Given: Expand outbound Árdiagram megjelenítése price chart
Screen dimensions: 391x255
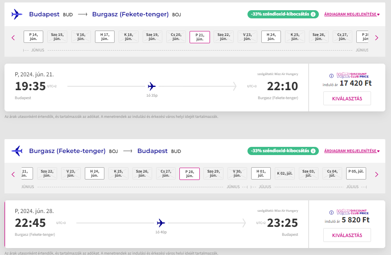Looking at the screenshot, I should tap(351, 14).
